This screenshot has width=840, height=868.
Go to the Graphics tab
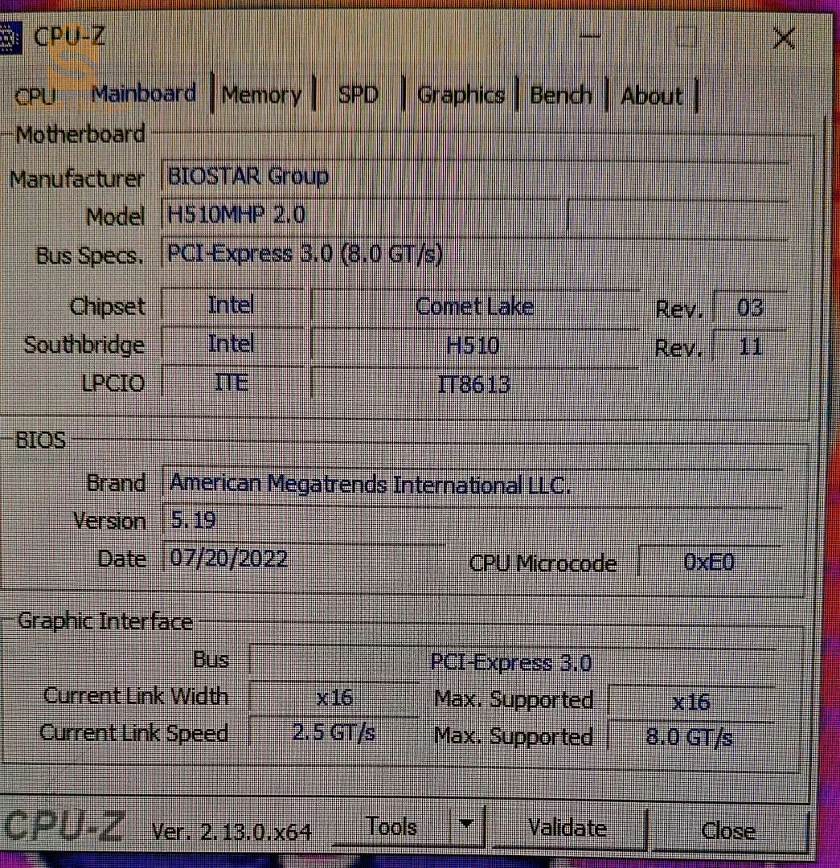[x=461, y=95]
